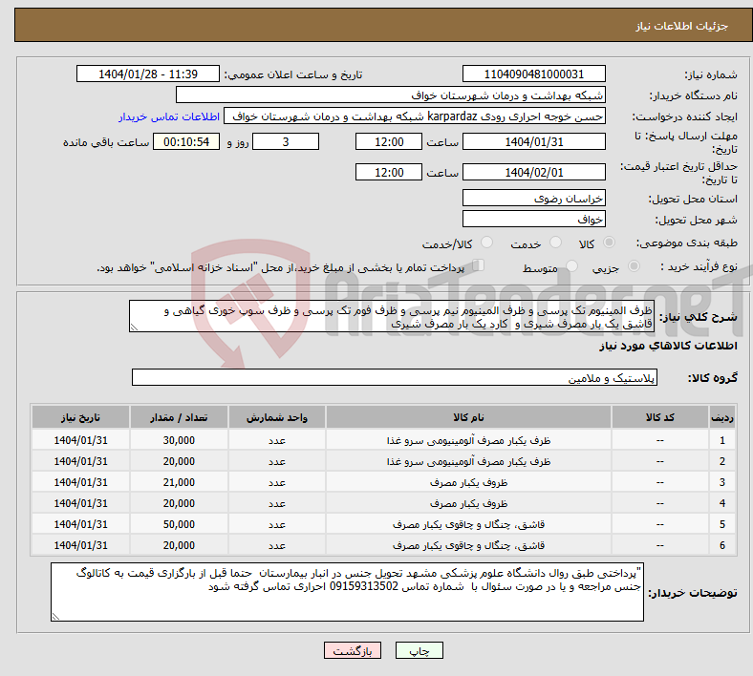Click item name in row 5
The height and width of the screenshot is (676, 753).
pyautogui.click(x=468, y=525)
